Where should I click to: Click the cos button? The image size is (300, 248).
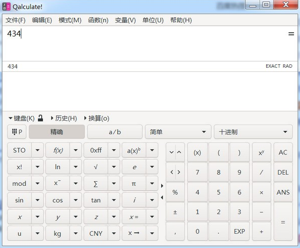pyautogui.click(x=58, y=200)
